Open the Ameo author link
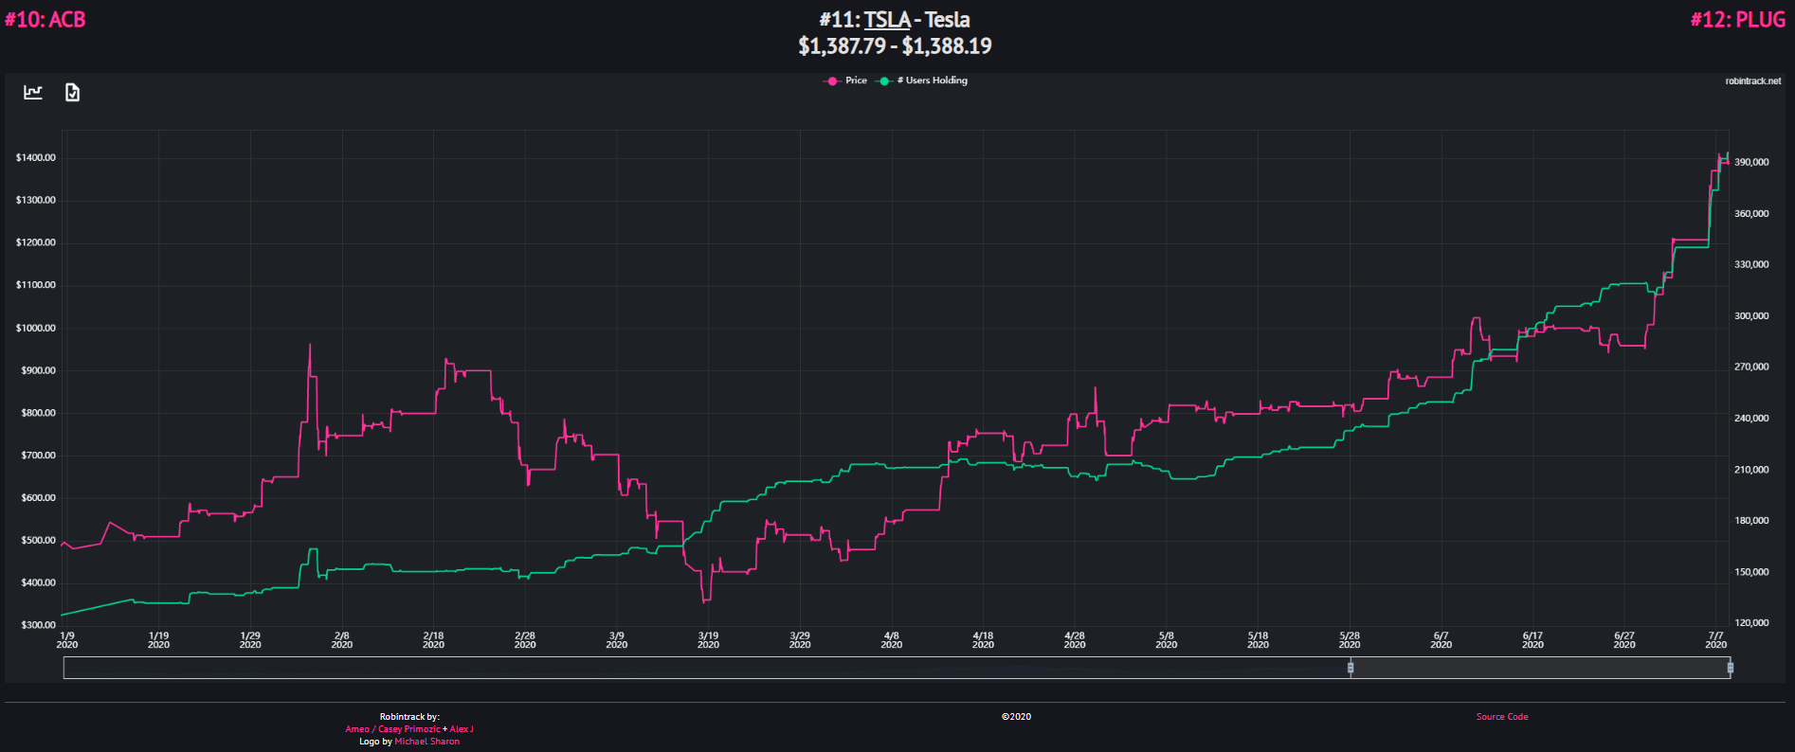The image size is (1795, 752). [x=357, y=729]
